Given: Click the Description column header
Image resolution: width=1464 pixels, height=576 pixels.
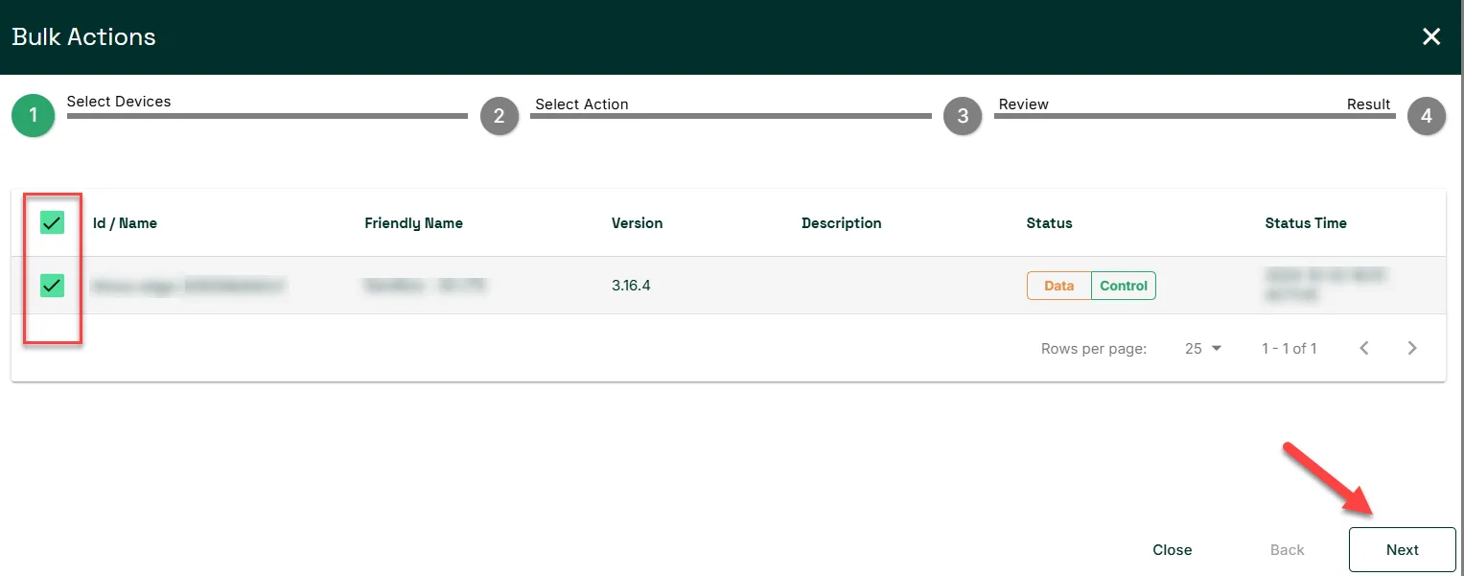Looking at the screenshot, I should pos(841,223).
